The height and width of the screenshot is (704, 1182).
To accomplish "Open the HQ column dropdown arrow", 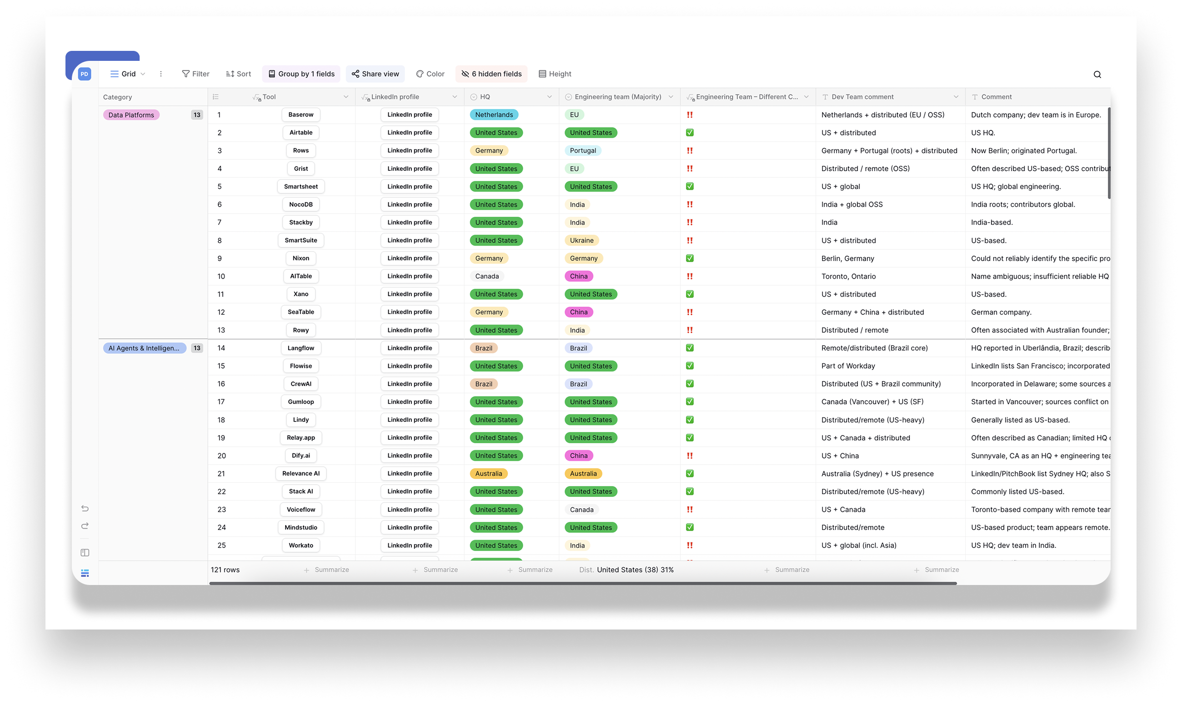I will [x=549, y=97].
